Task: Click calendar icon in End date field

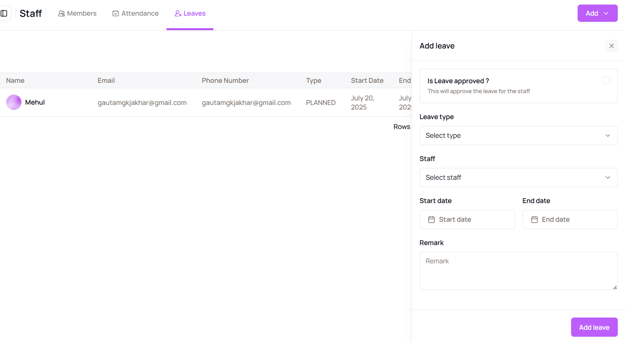Action: (x=535, y=219)
